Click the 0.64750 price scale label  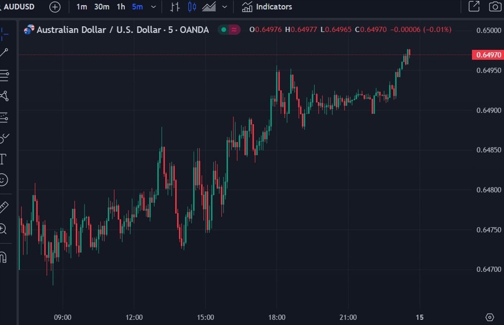pos(488,230)
